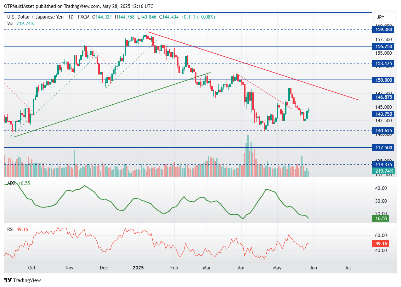Click the TradingView logo at bottom left

(22, 280)
